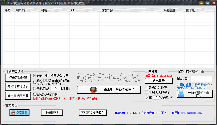
Task: Enable the 开启说说秒评论 checkbox
Action: (147, 92)
